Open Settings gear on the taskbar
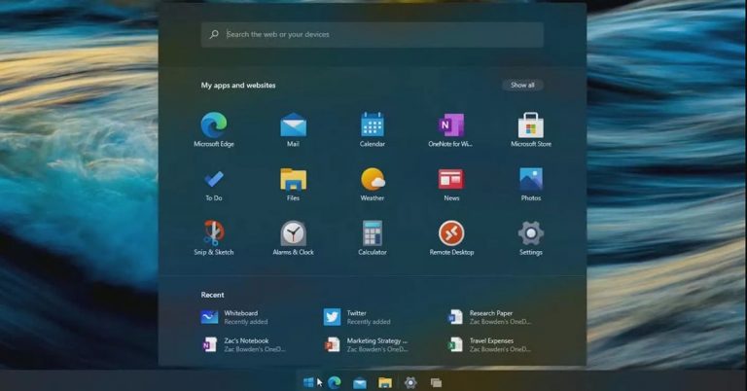Screen dimensions: 747x391 coord(410,382)
